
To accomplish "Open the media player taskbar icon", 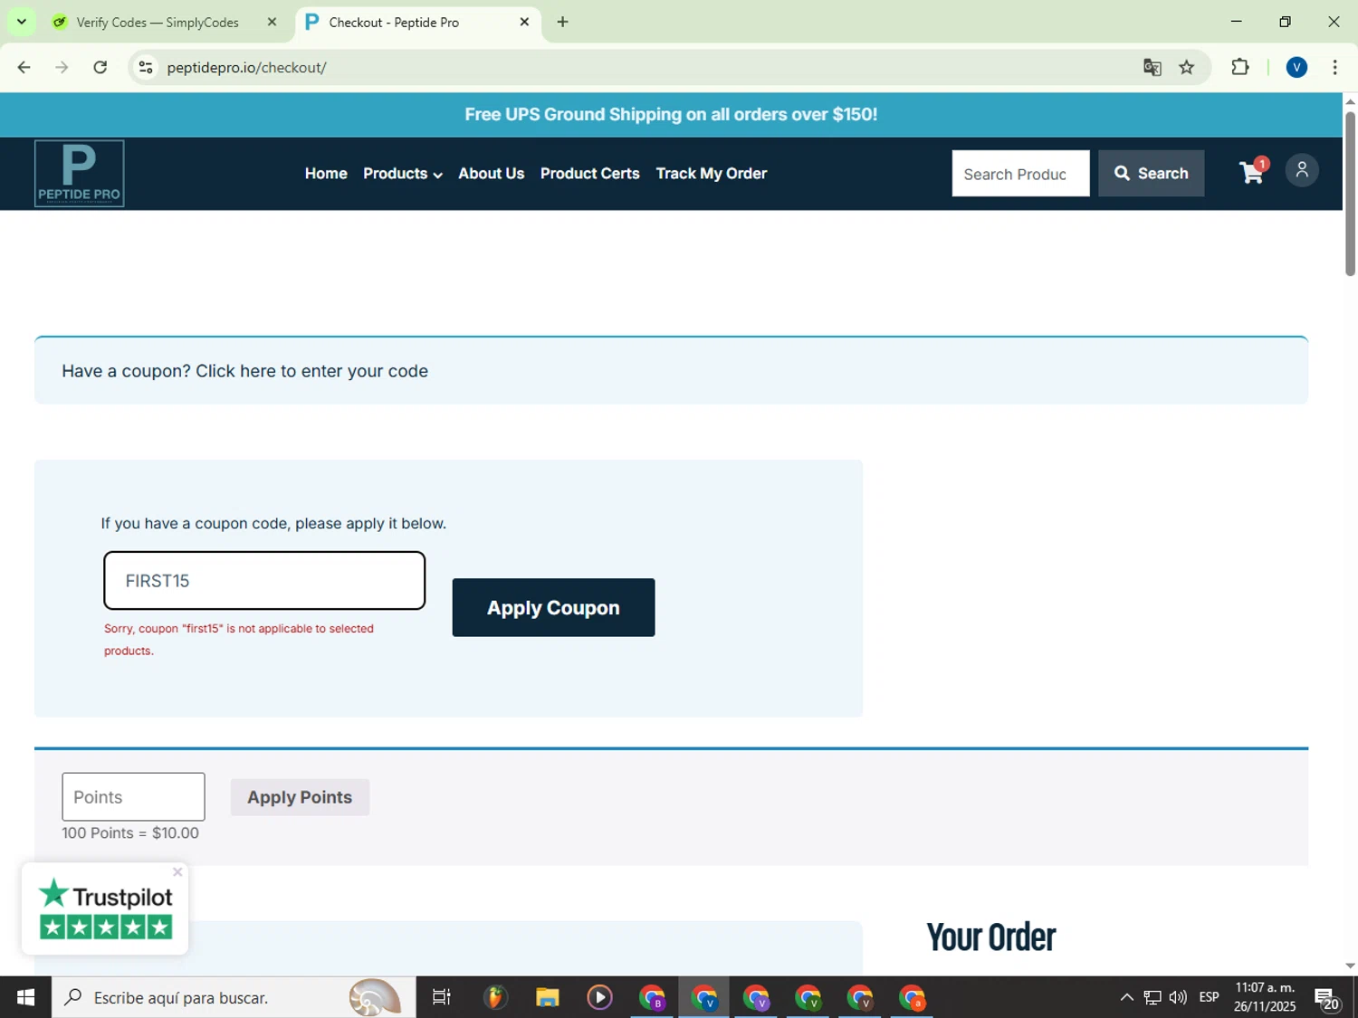I will (599, 997).
